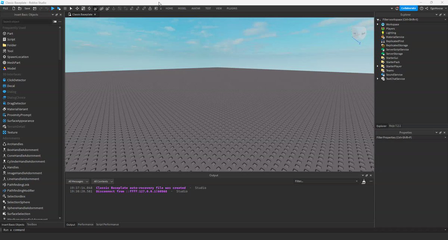Click the Stop square button in toolbar

65,8
